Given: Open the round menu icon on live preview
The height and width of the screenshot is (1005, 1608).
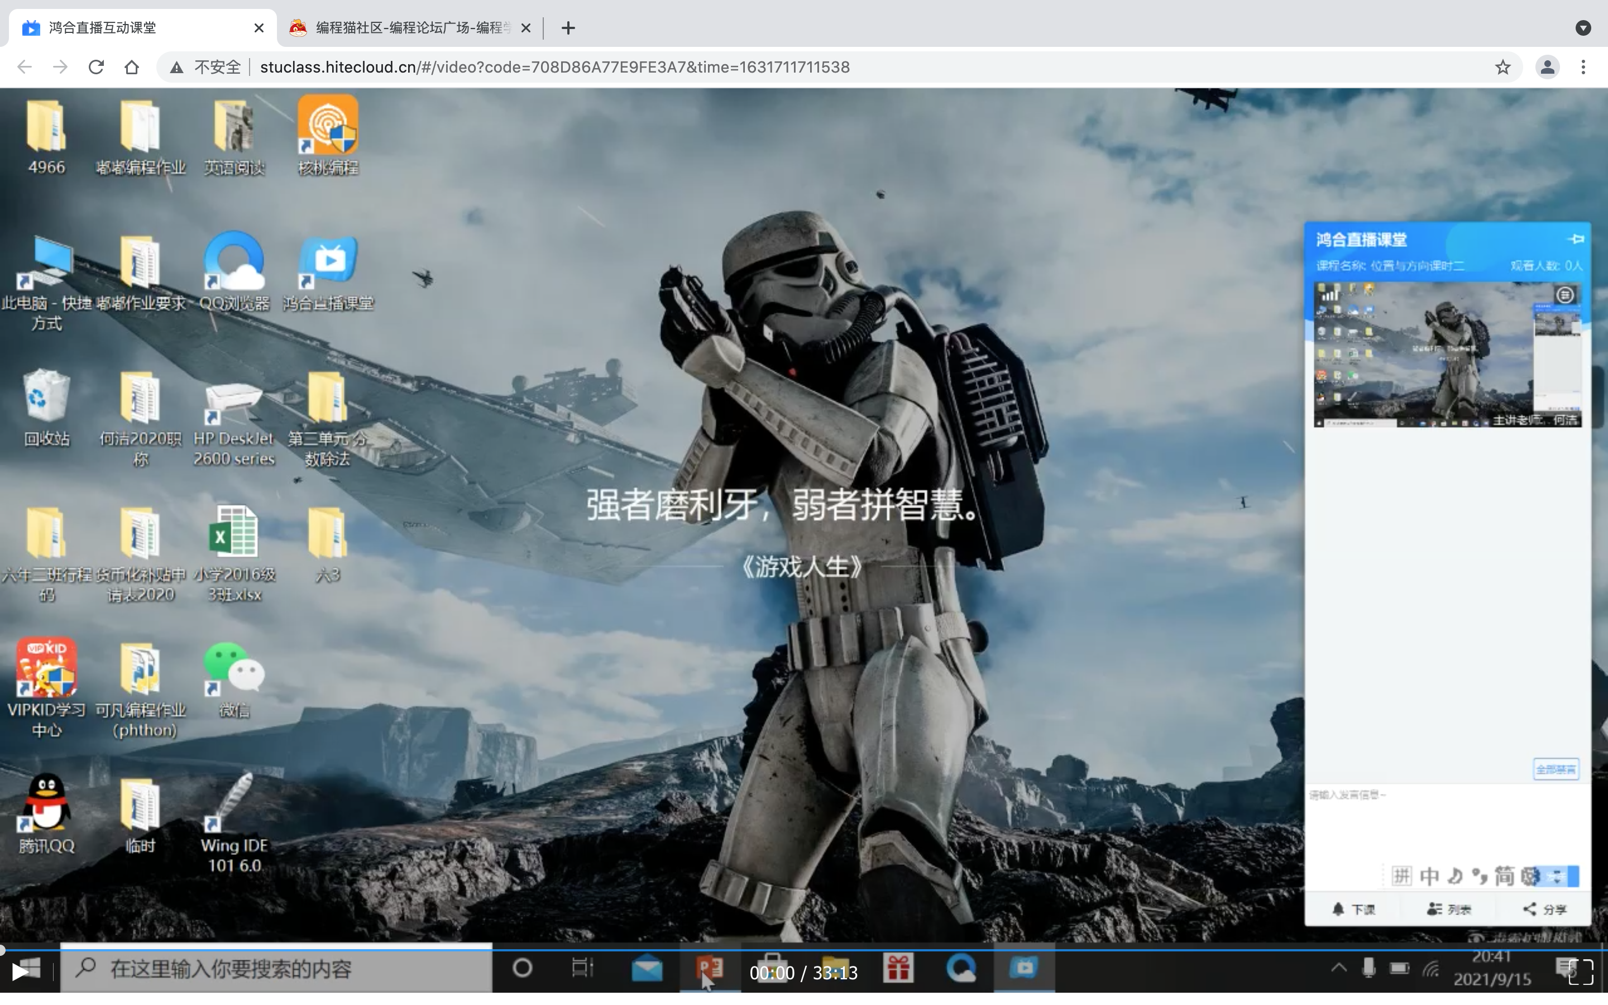Looking at the screenshot, I should pos(1565,294).
